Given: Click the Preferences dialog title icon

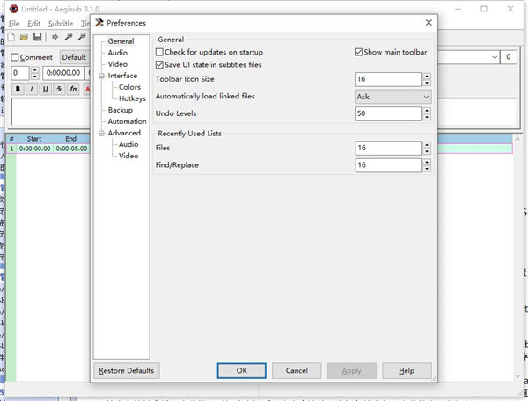Looking at the screenshot, I should pos(99,23).
